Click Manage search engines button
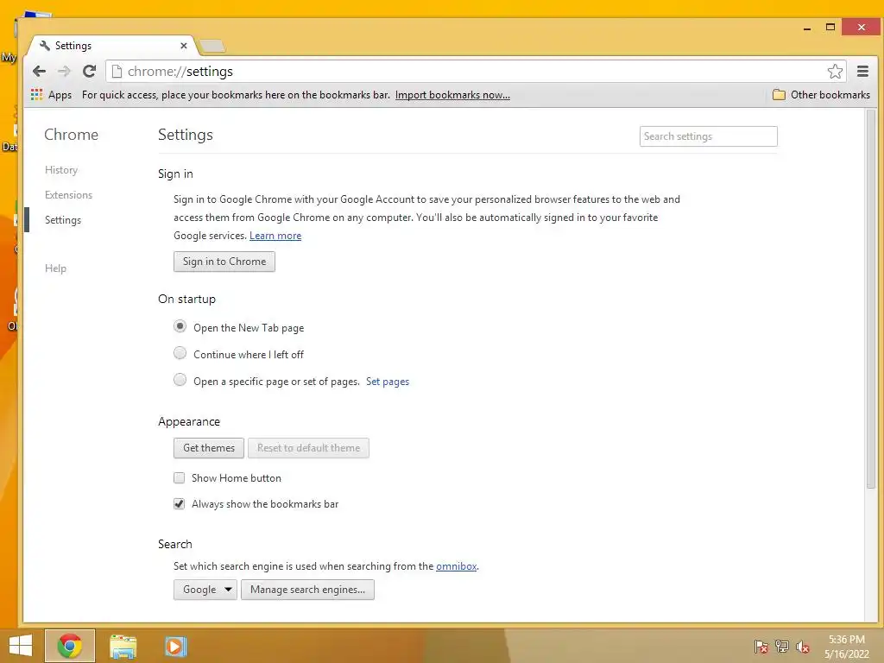This screenshot has height=663, width=884. [x=308, y=590]
